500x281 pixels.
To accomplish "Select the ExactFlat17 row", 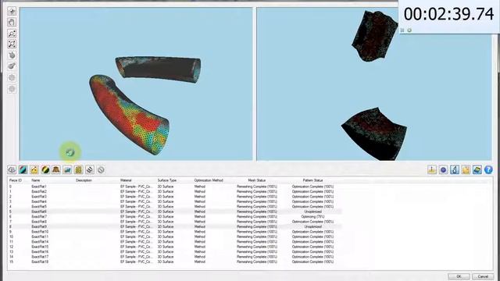I will click(x=175, y=257).
